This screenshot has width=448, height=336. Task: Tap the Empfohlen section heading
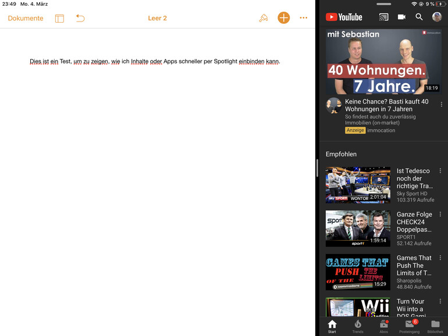[341, 154]
